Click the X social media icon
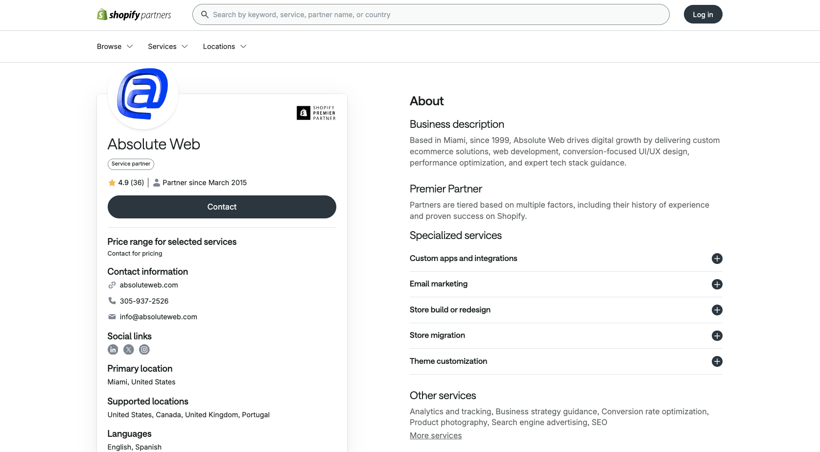Image resolution: width=820 pixels, height=452 pixels. point(128,349)
